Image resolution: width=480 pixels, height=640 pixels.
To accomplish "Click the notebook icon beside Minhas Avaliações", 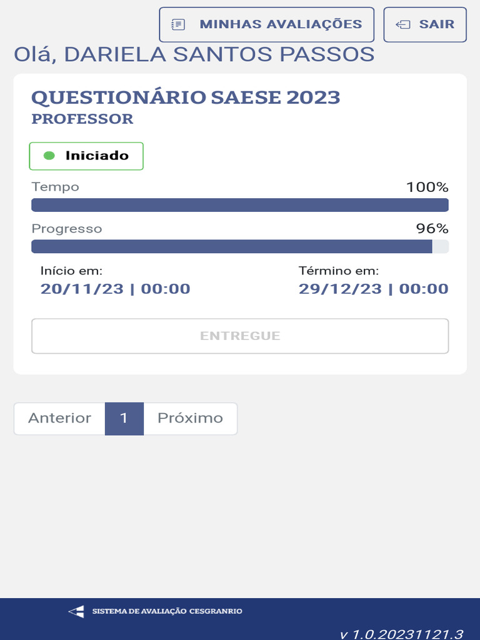I will (179, 25).
